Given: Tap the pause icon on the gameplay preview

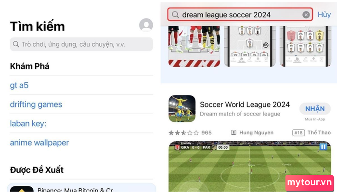Looking at the screenshot, I should 323,147.
